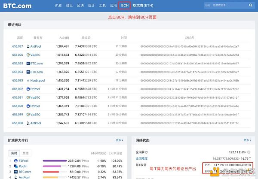Screen dimensions: 258x179
Task: Open F2Pool link in pool ranking
Action: [x=24, y=161]
